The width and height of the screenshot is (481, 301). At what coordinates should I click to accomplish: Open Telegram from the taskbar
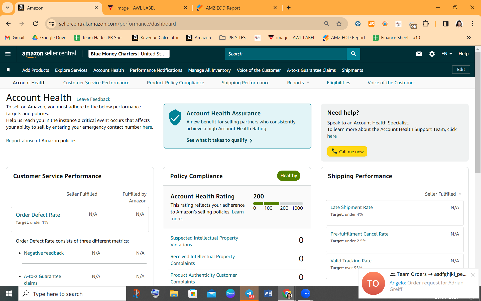(250, 293)
